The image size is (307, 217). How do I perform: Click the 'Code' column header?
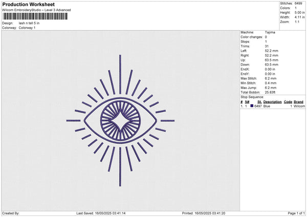288,102
